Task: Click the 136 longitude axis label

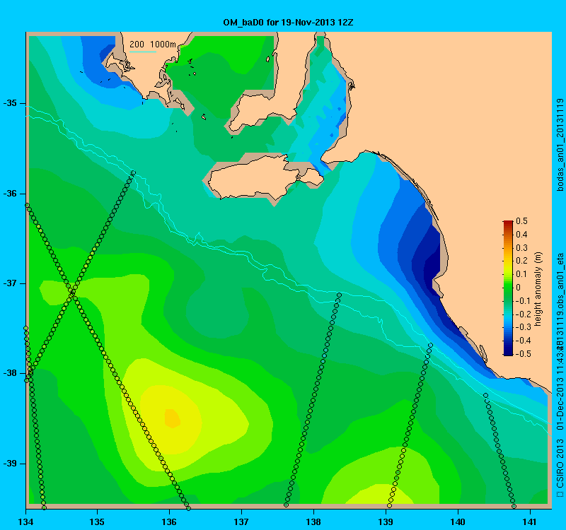Action: [x=169, y=522]
